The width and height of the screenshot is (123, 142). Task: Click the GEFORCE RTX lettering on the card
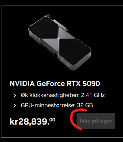[x=65, y=63]
